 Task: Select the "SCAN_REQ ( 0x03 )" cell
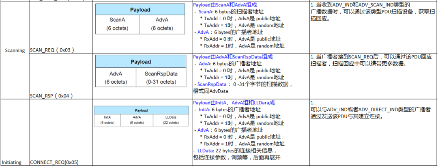[60, 27]
